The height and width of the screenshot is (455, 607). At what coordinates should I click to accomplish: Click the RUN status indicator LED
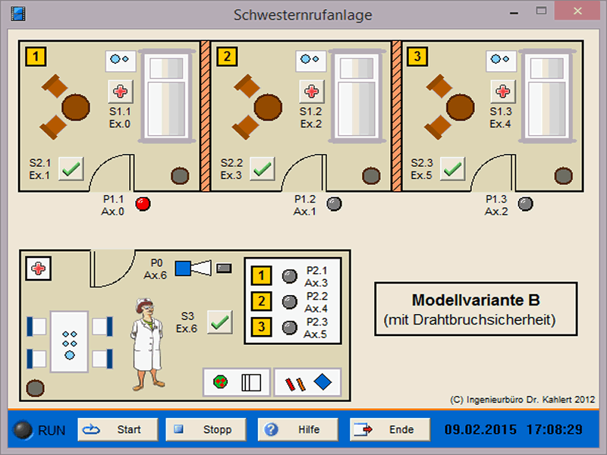click(x=23, y=430)
